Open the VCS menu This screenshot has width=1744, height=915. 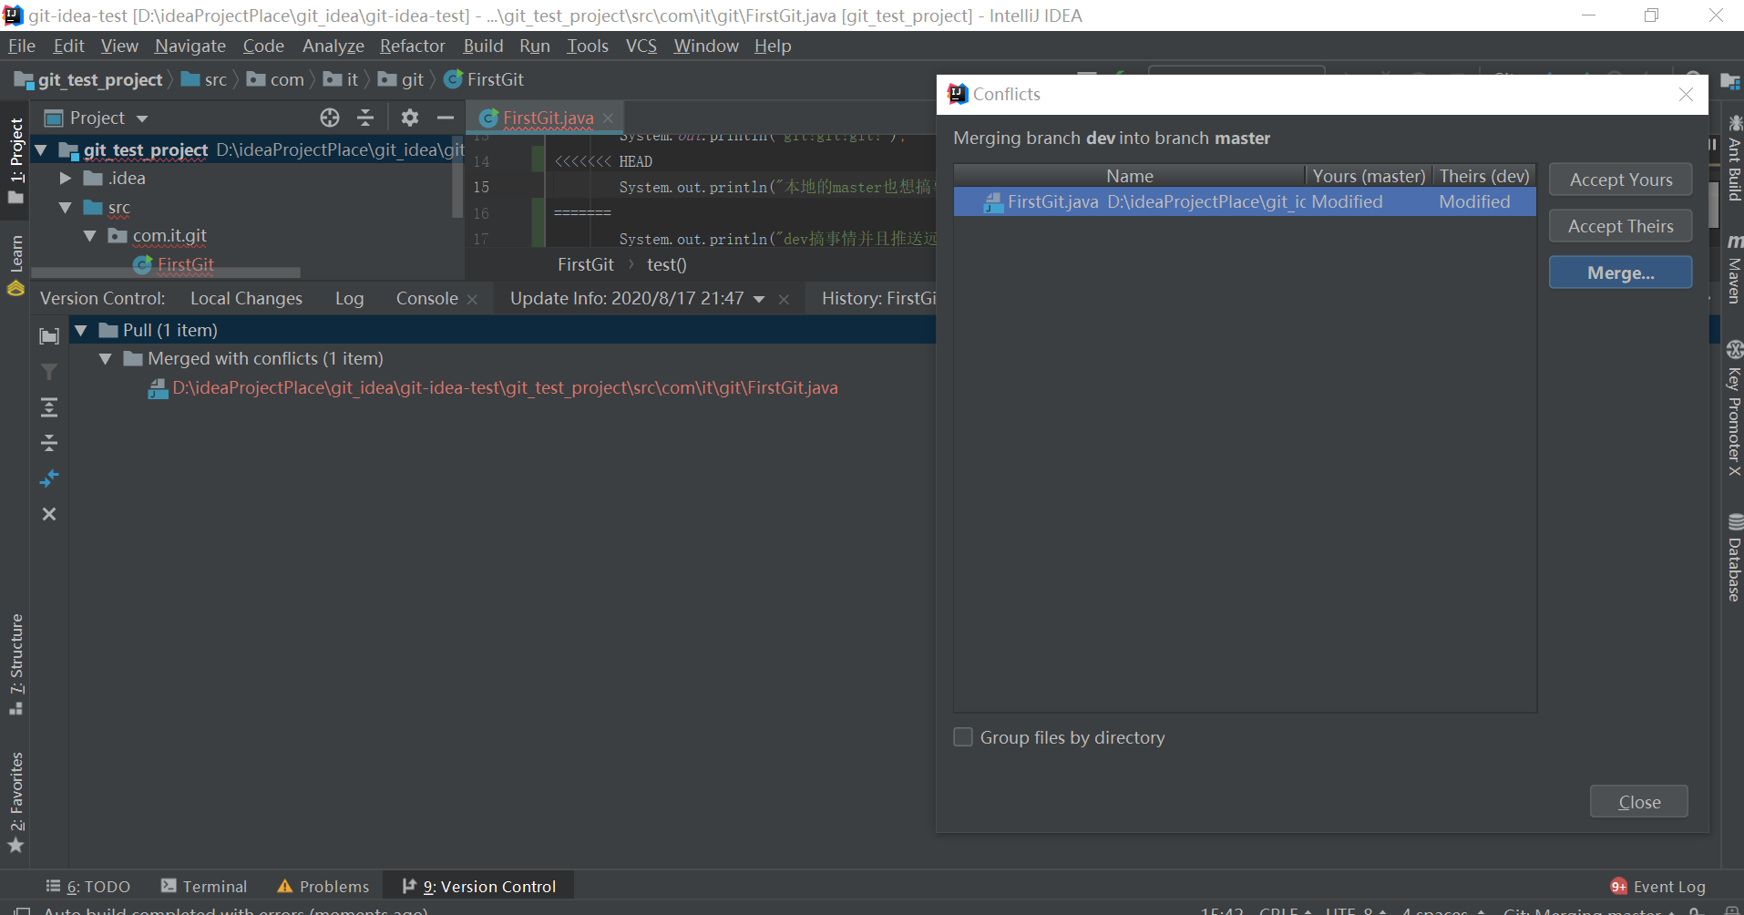641,46
